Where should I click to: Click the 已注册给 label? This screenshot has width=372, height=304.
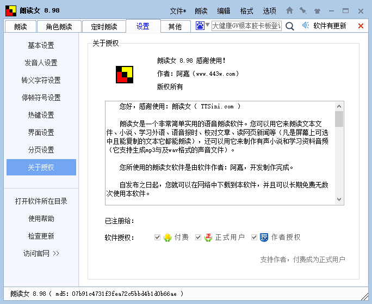point(120,221)
